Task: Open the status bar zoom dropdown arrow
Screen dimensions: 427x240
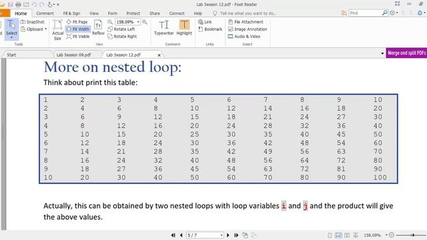Action: coord(386,235)
